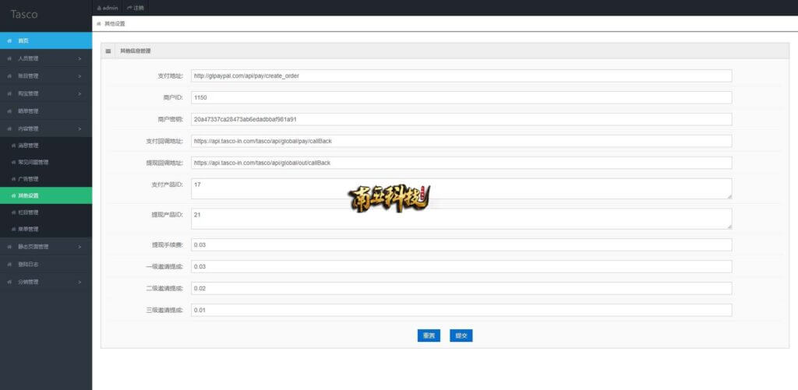The image size is (798, 390).
Task: Open 消息管理 submenu item
Action: click(x=46, y=146)
